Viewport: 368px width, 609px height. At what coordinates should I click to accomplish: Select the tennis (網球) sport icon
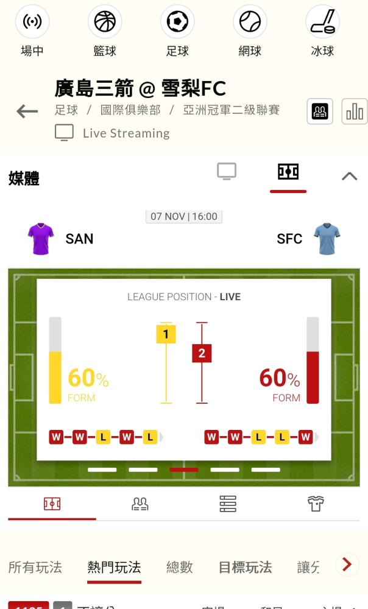click(x=250, y=22)
